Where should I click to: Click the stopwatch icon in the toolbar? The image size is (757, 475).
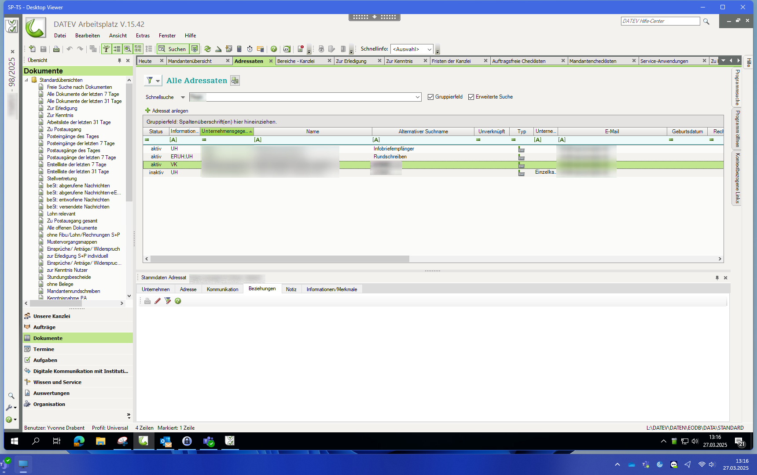250,49
